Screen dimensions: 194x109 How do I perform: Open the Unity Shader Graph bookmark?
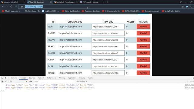coord(171,11)
